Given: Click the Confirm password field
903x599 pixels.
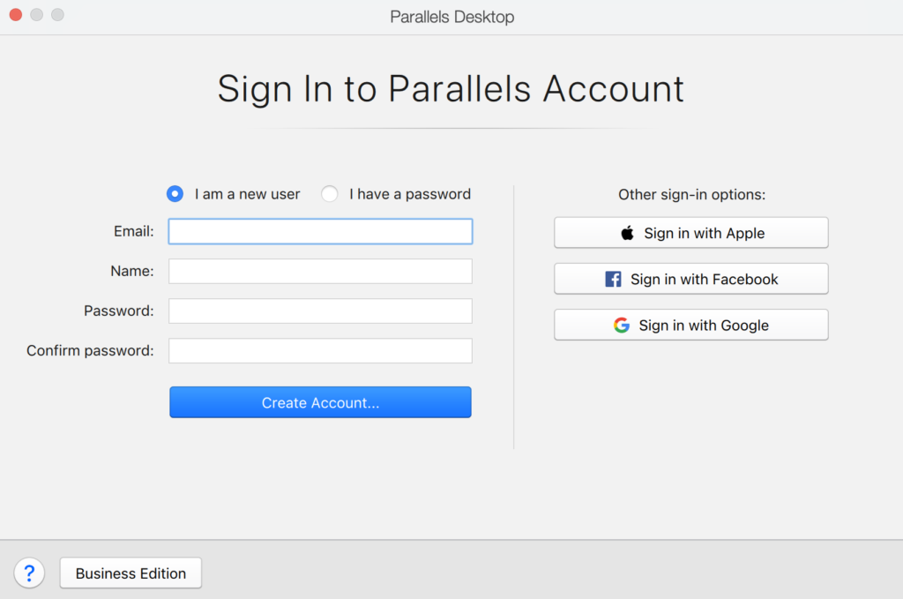Looking at the screenshot, I should (320, 350).
